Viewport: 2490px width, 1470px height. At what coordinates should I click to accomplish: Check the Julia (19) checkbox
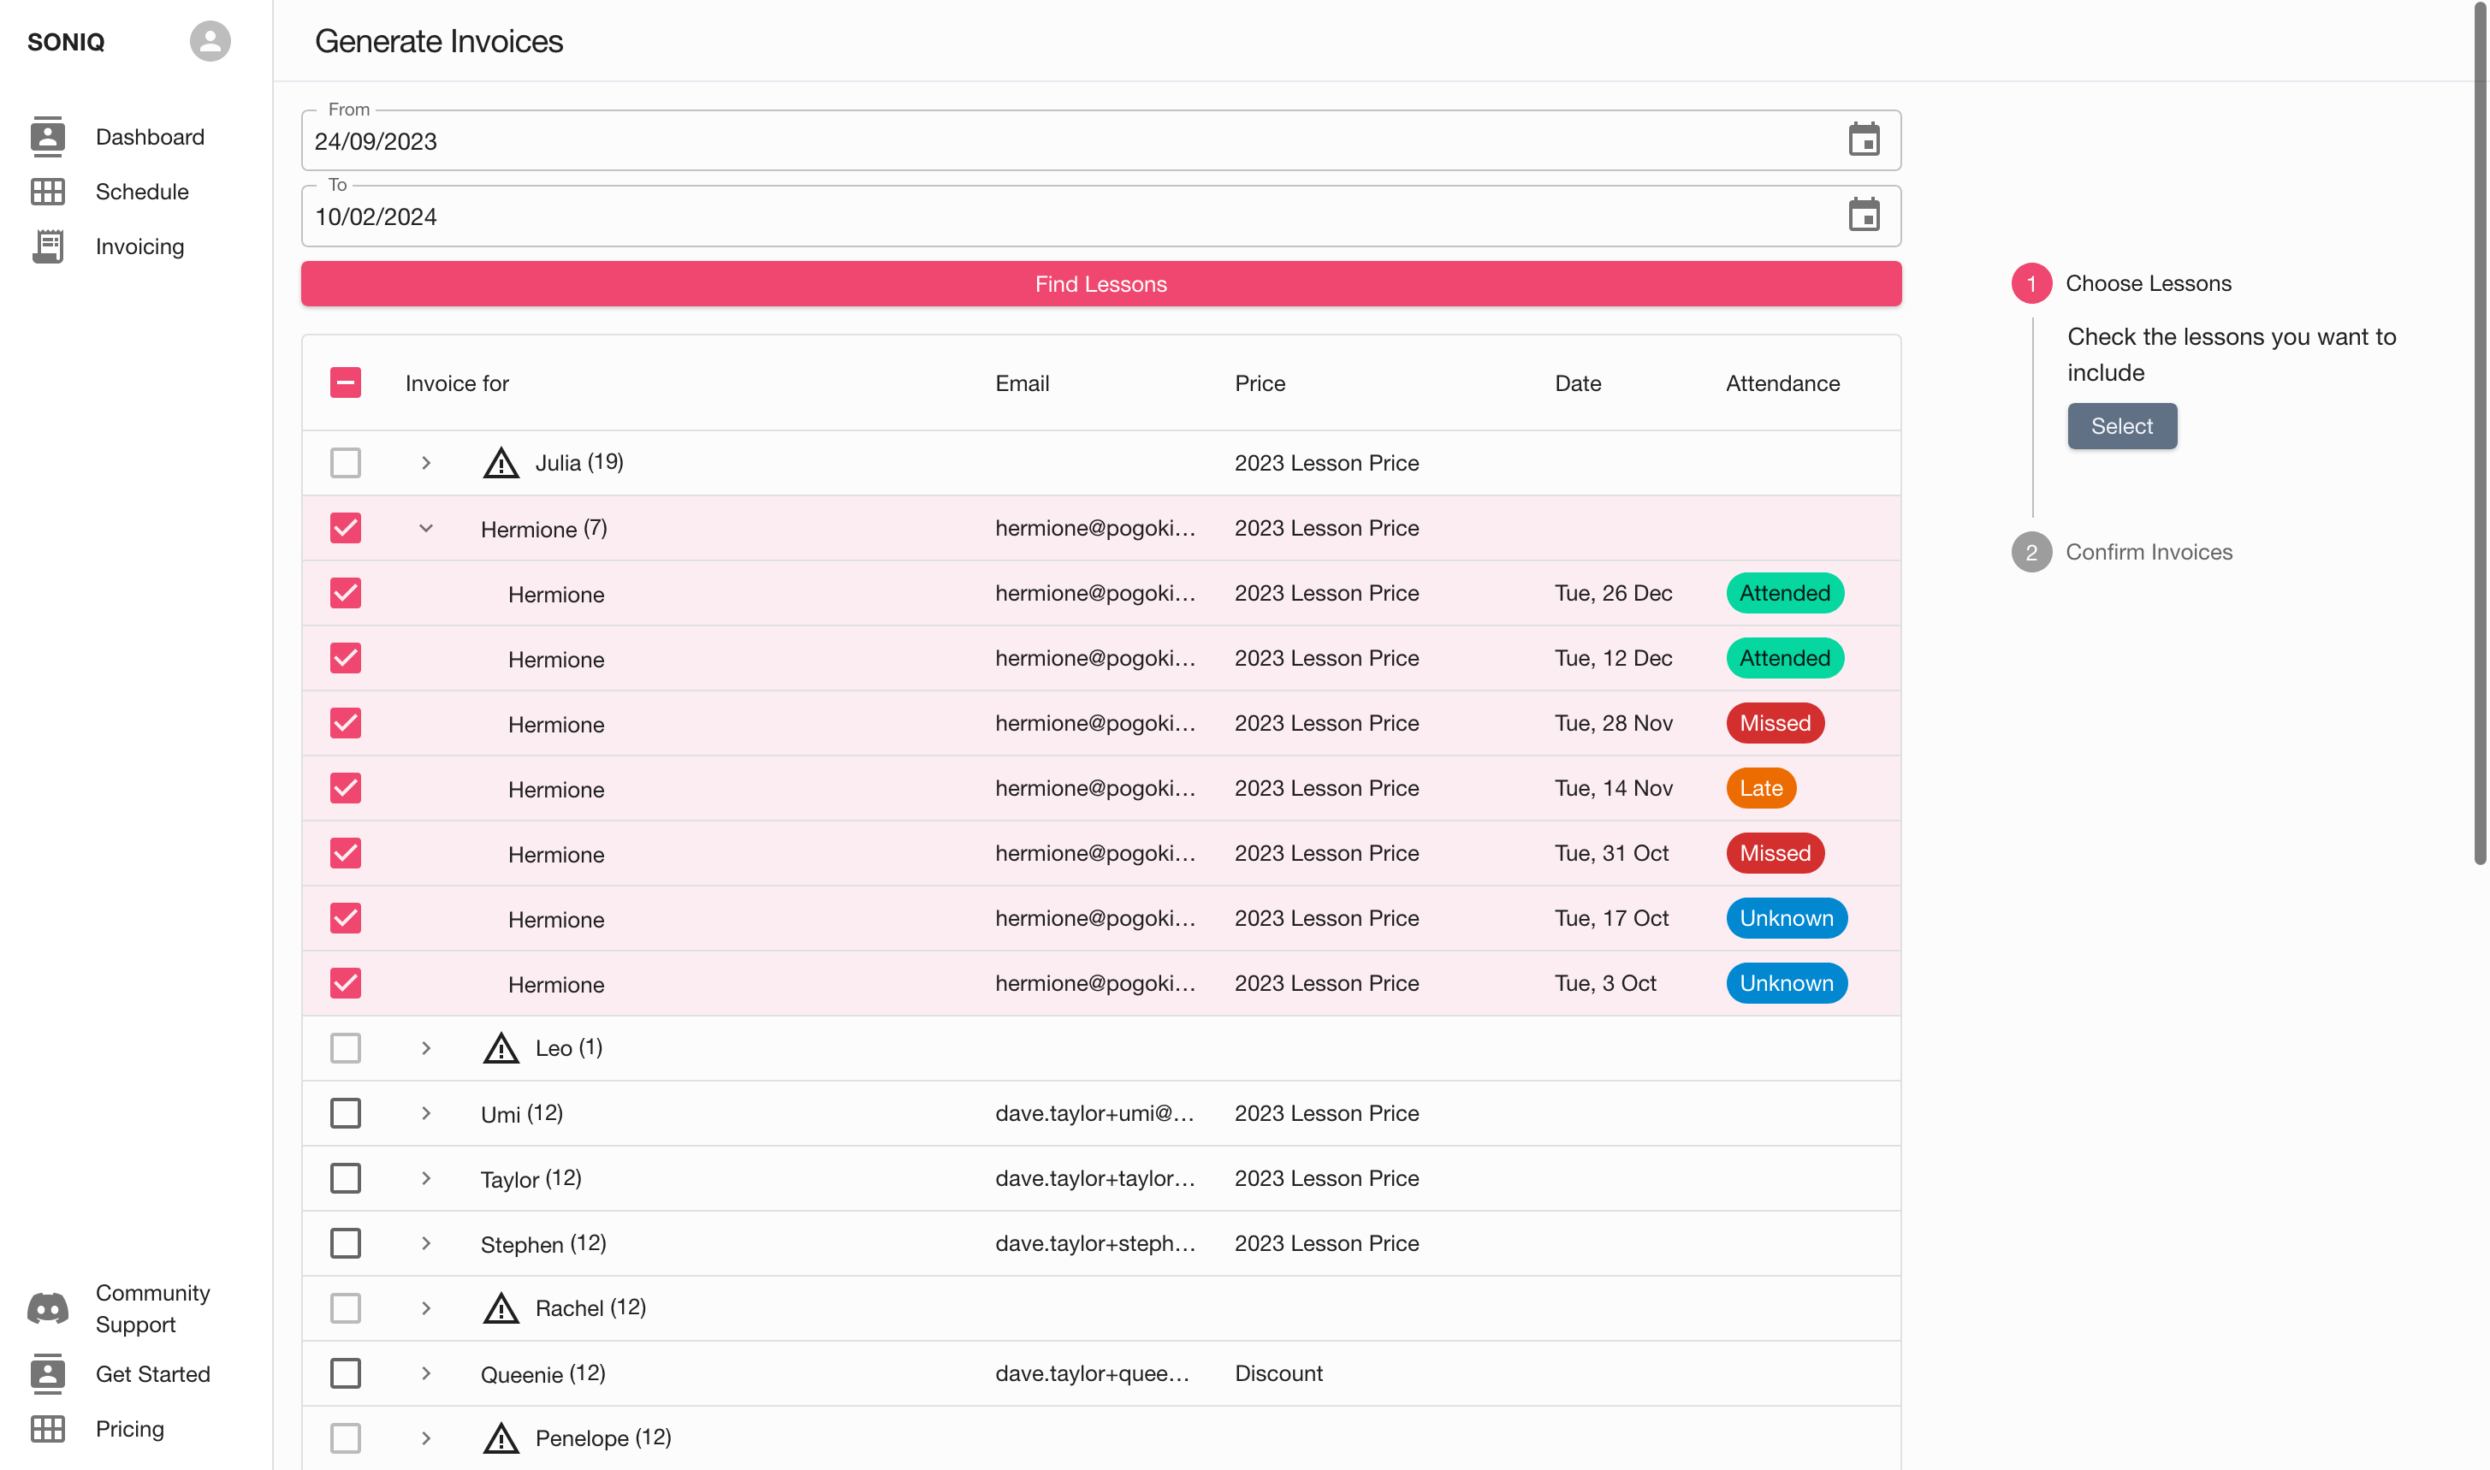point(345,463)
